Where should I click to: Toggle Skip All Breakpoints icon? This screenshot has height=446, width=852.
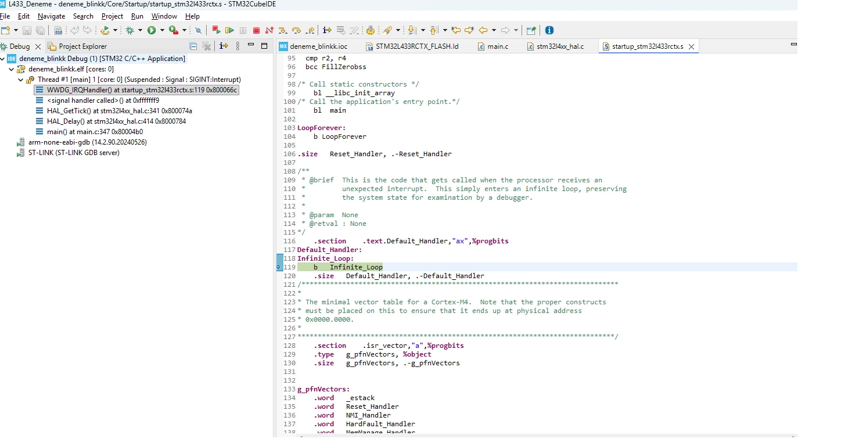(198, 30)
